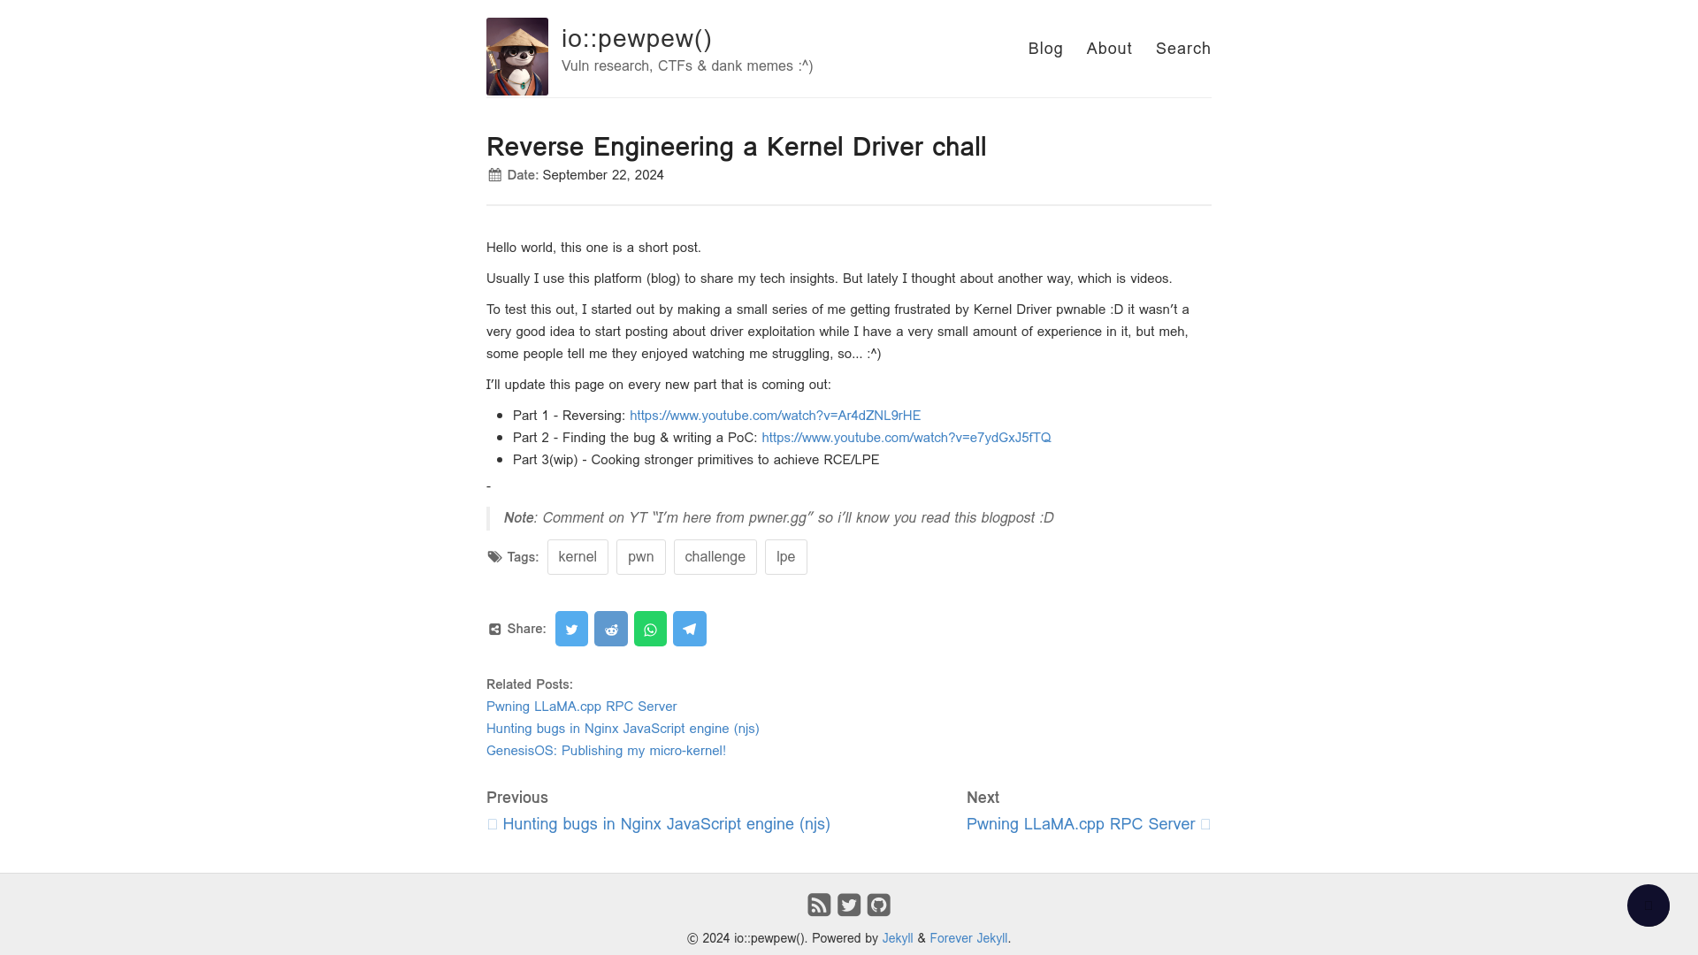Click the Blog navigation menu item

tap(1045, 48)
